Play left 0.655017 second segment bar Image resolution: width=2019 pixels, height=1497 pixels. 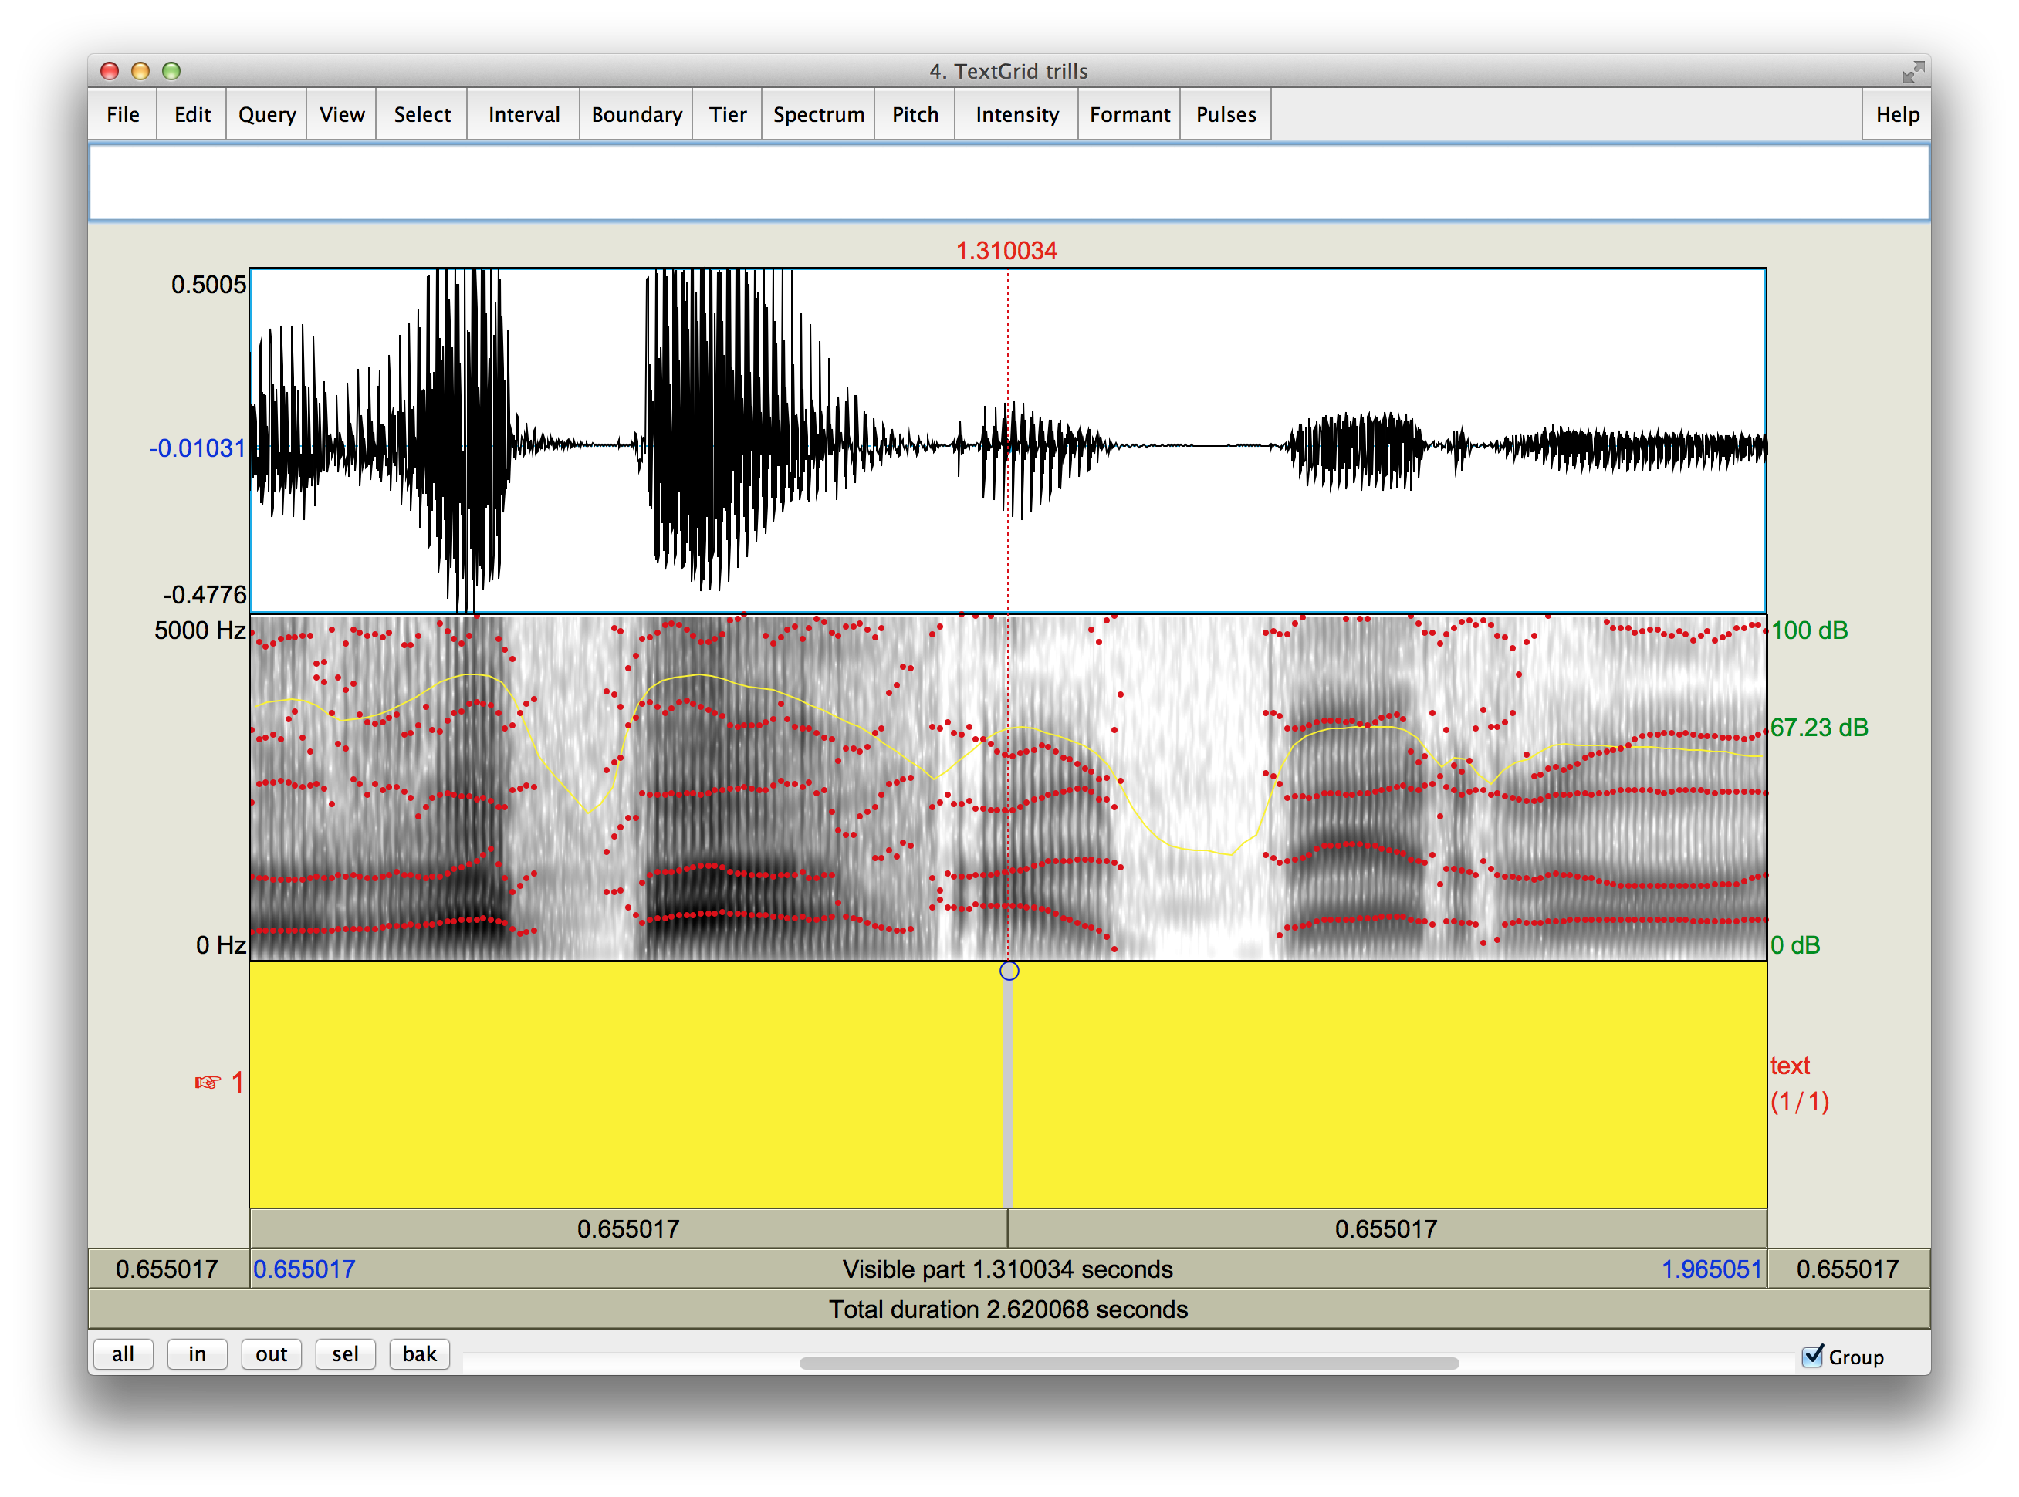(628, 1228)
